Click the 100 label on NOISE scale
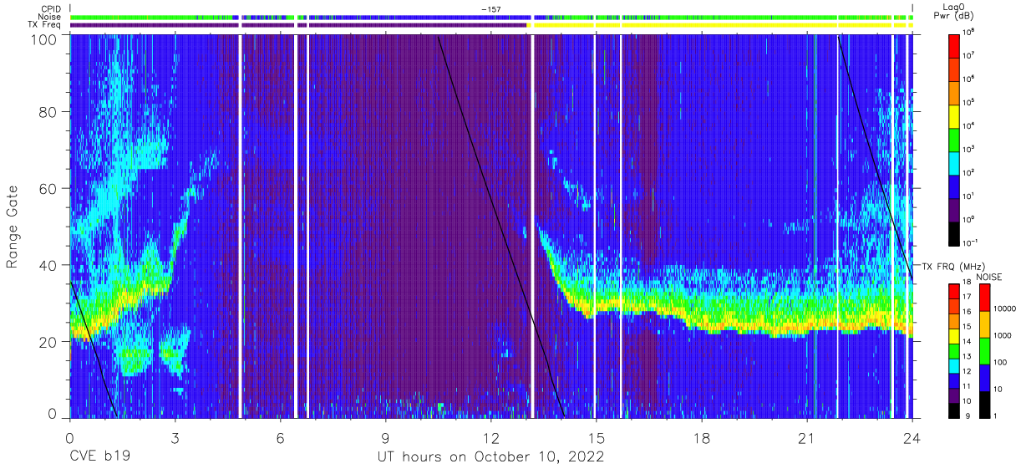 (x=999, y=362)
